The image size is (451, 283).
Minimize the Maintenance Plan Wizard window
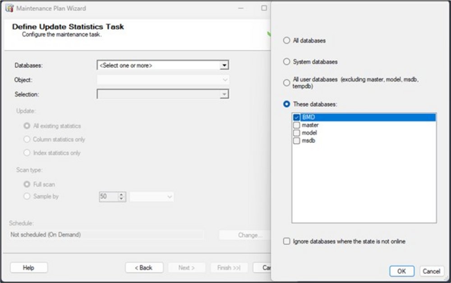241,8
